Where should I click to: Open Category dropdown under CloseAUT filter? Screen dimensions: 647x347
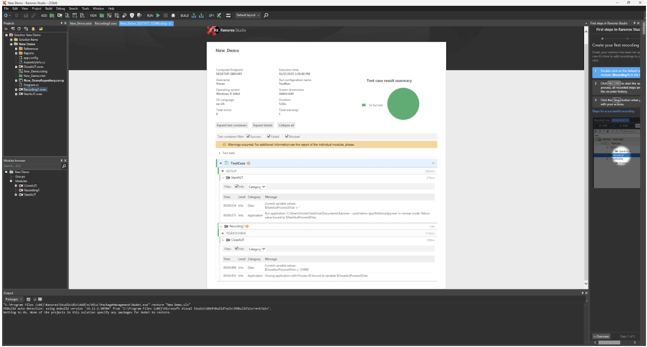point(257,249)
